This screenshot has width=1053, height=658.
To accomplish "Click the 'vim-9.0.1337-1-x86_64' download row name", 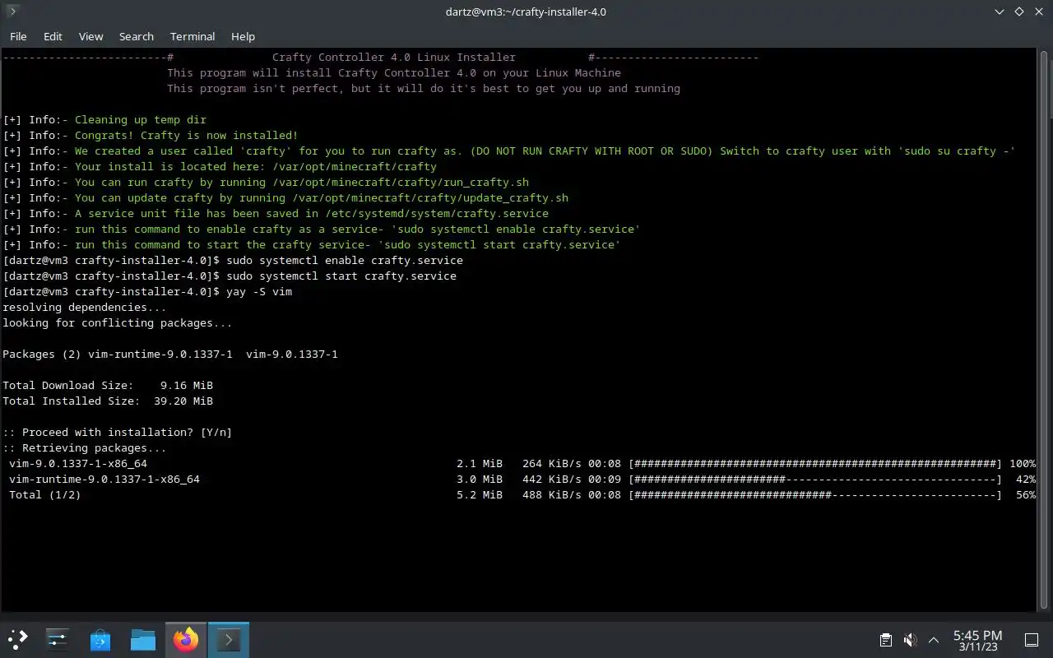I will [78, 463].
